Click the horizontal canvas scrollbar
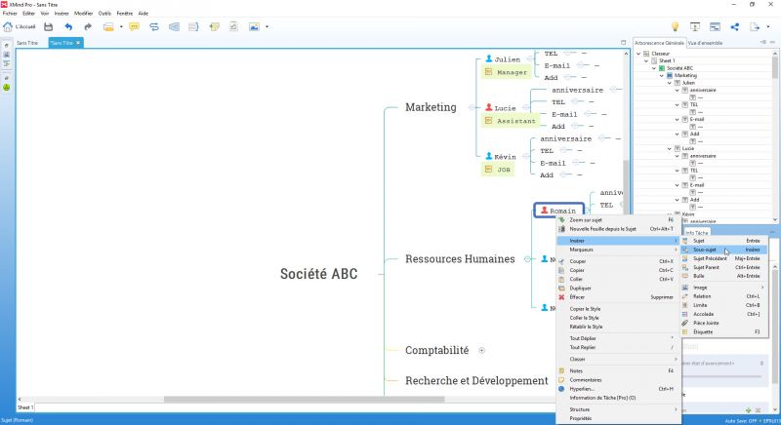781x425 pixels. pos(304,399)
